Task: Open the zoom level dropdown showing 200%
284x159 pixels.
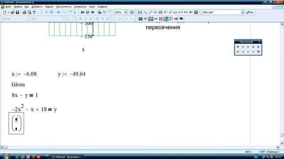Action: 125,12
